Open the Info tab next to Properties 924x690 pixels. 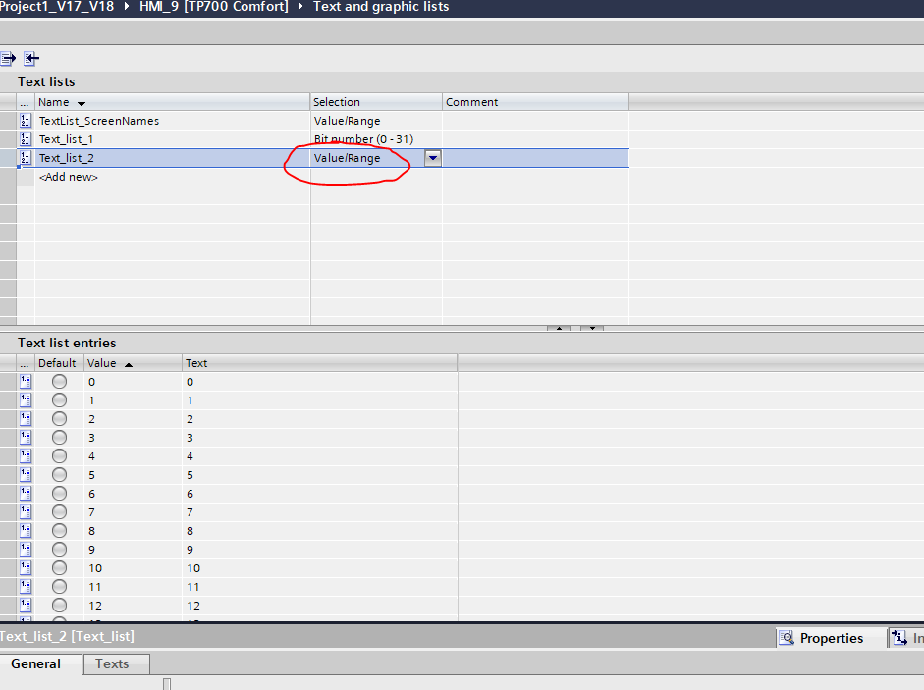906,638
